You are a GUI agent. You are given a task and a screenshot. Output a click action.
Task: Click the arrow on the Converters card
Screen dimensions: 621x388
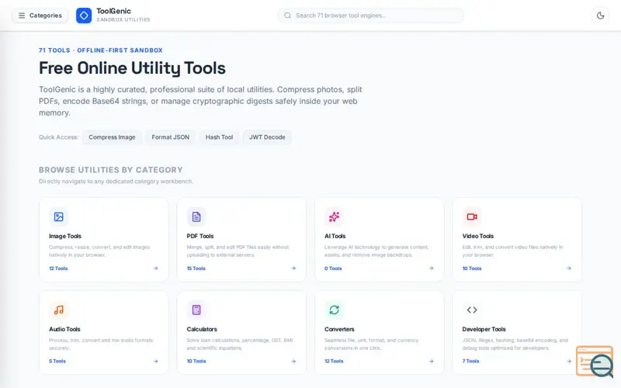432,361
